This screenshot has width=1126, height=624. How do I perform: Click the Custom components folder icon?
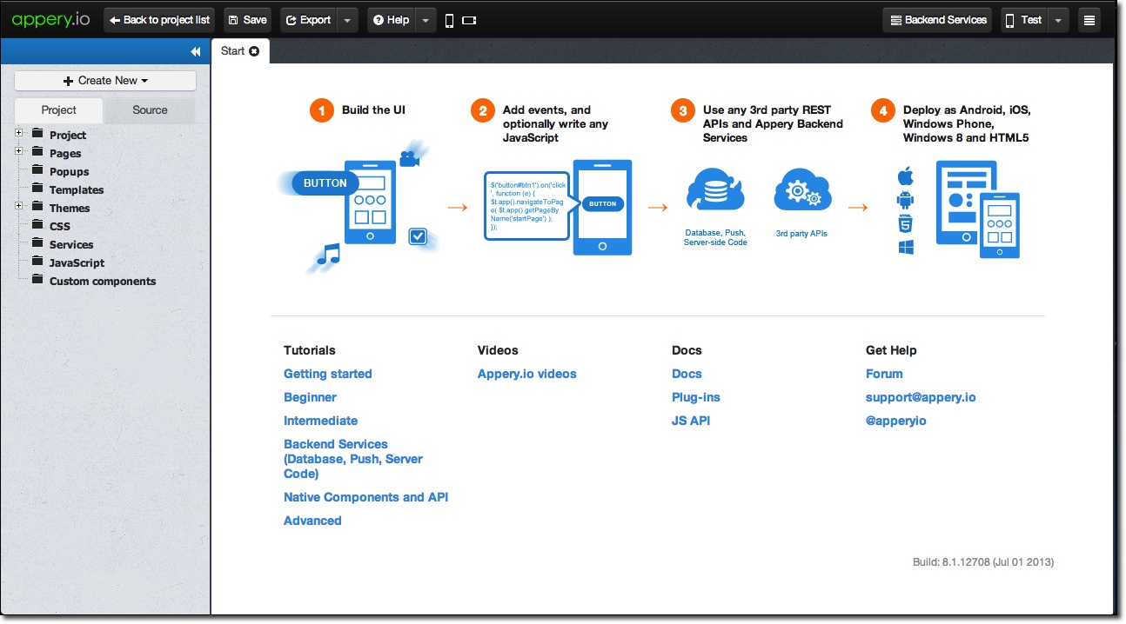(37, 280)
